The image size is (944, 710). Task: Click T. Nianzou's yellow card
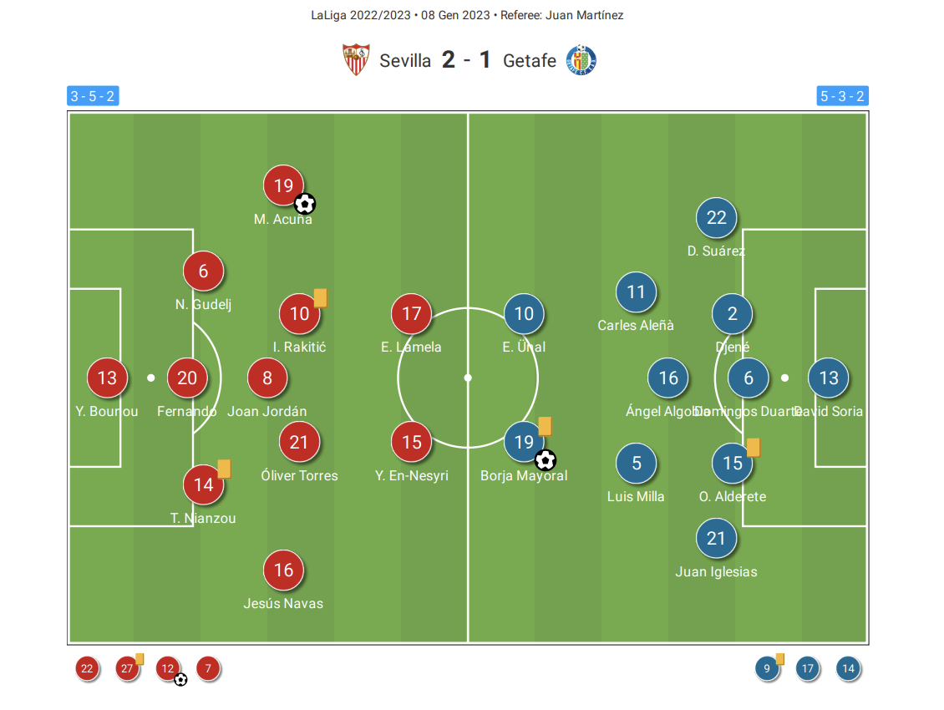224,469
